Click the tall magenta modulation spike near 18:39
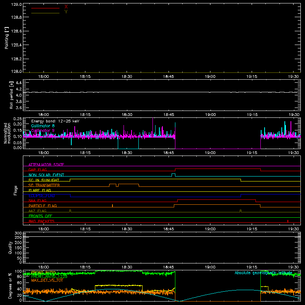This screenshot has height=305, width=305. click(x=153, y=127)
